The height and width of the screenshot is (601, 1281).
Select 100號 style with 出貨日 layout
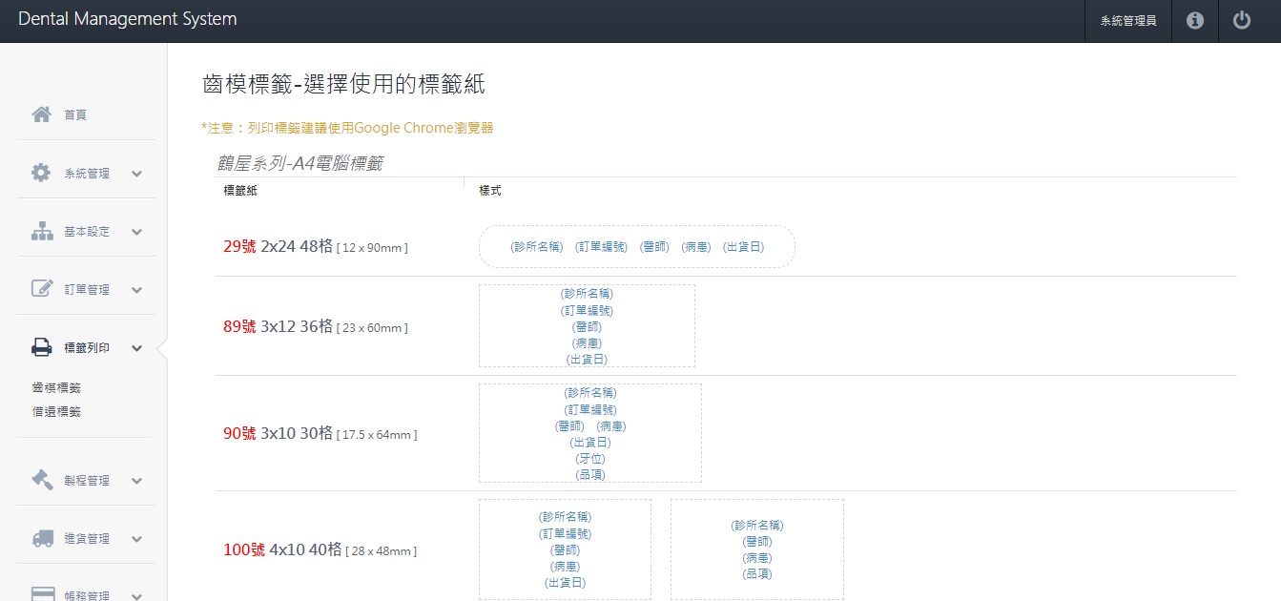565,549
